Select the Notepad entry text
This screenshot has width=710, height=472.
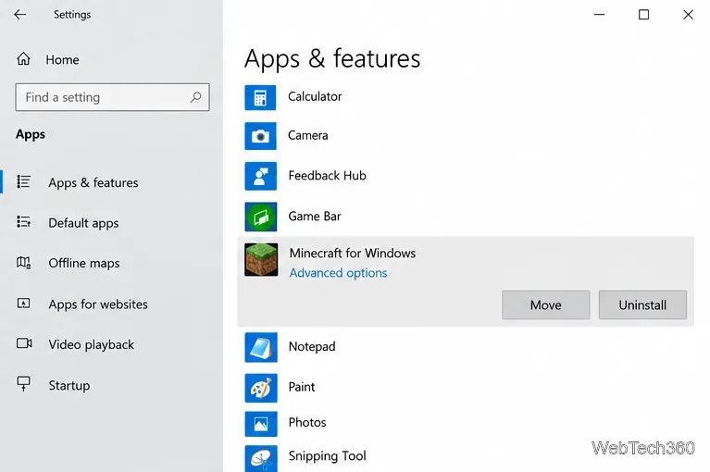click(312, 347)
